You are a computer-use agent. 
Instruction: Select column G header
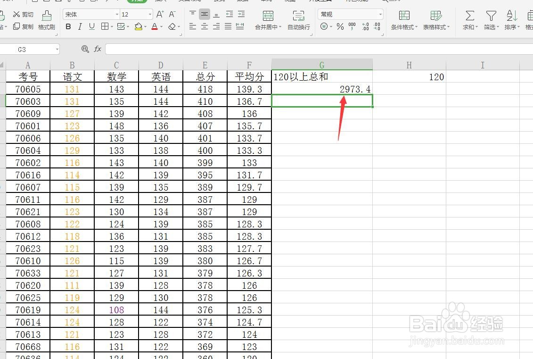322,65
